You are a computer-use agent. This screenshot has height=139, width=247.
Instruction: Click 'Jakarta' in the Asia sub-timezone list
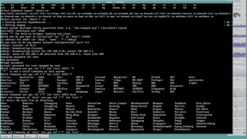click(71, 126)
